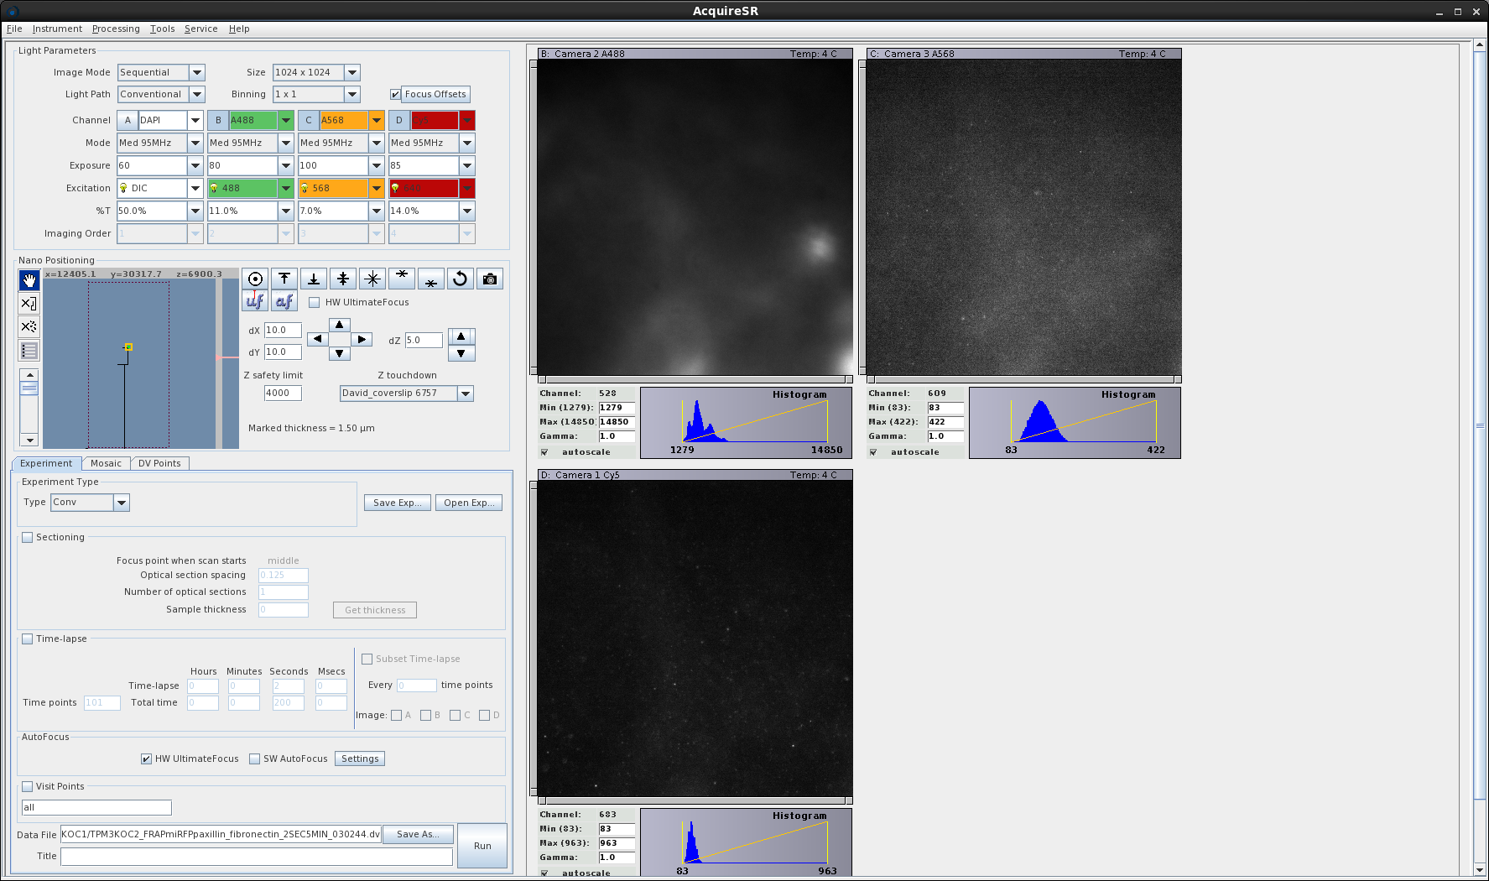Expand the Z touchdown David_coverslip dropdown
Image resolution: width=1489 pixels, height=881 pixels.
click(x=466, y=394)
